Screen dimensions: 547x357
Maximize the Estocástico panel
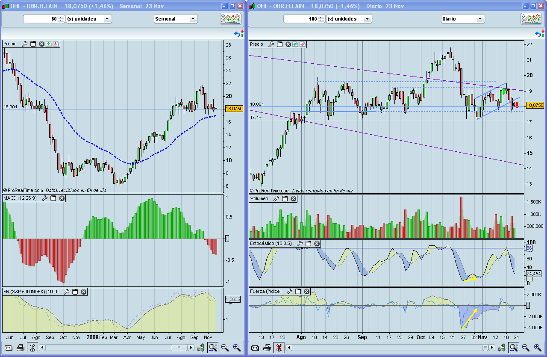(x=309, y=243)
